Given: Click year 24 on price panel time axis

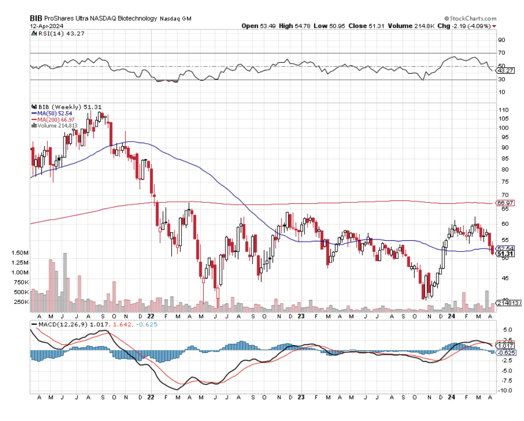Looking at the screenshot, I should coord(451,316).
